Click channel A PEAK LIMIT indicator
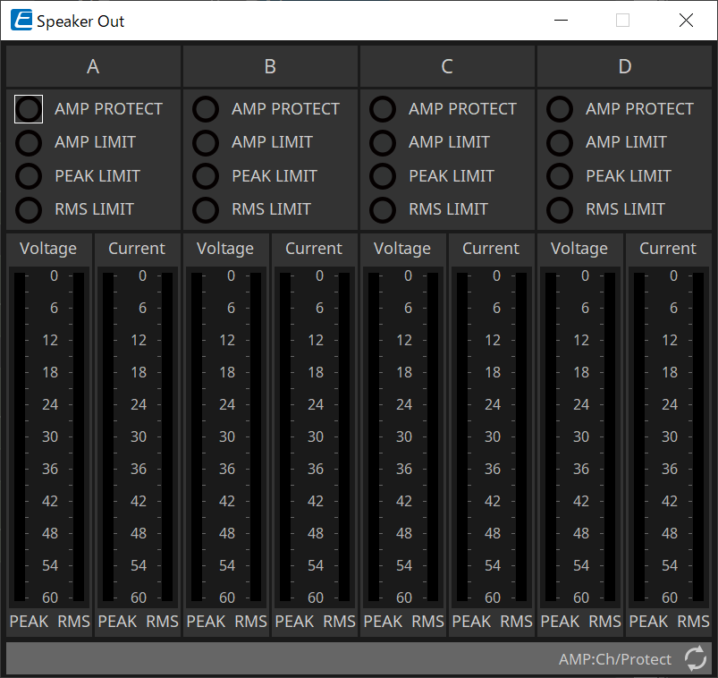The width and height of the screenshot is (718, 678). pos(29,176)
